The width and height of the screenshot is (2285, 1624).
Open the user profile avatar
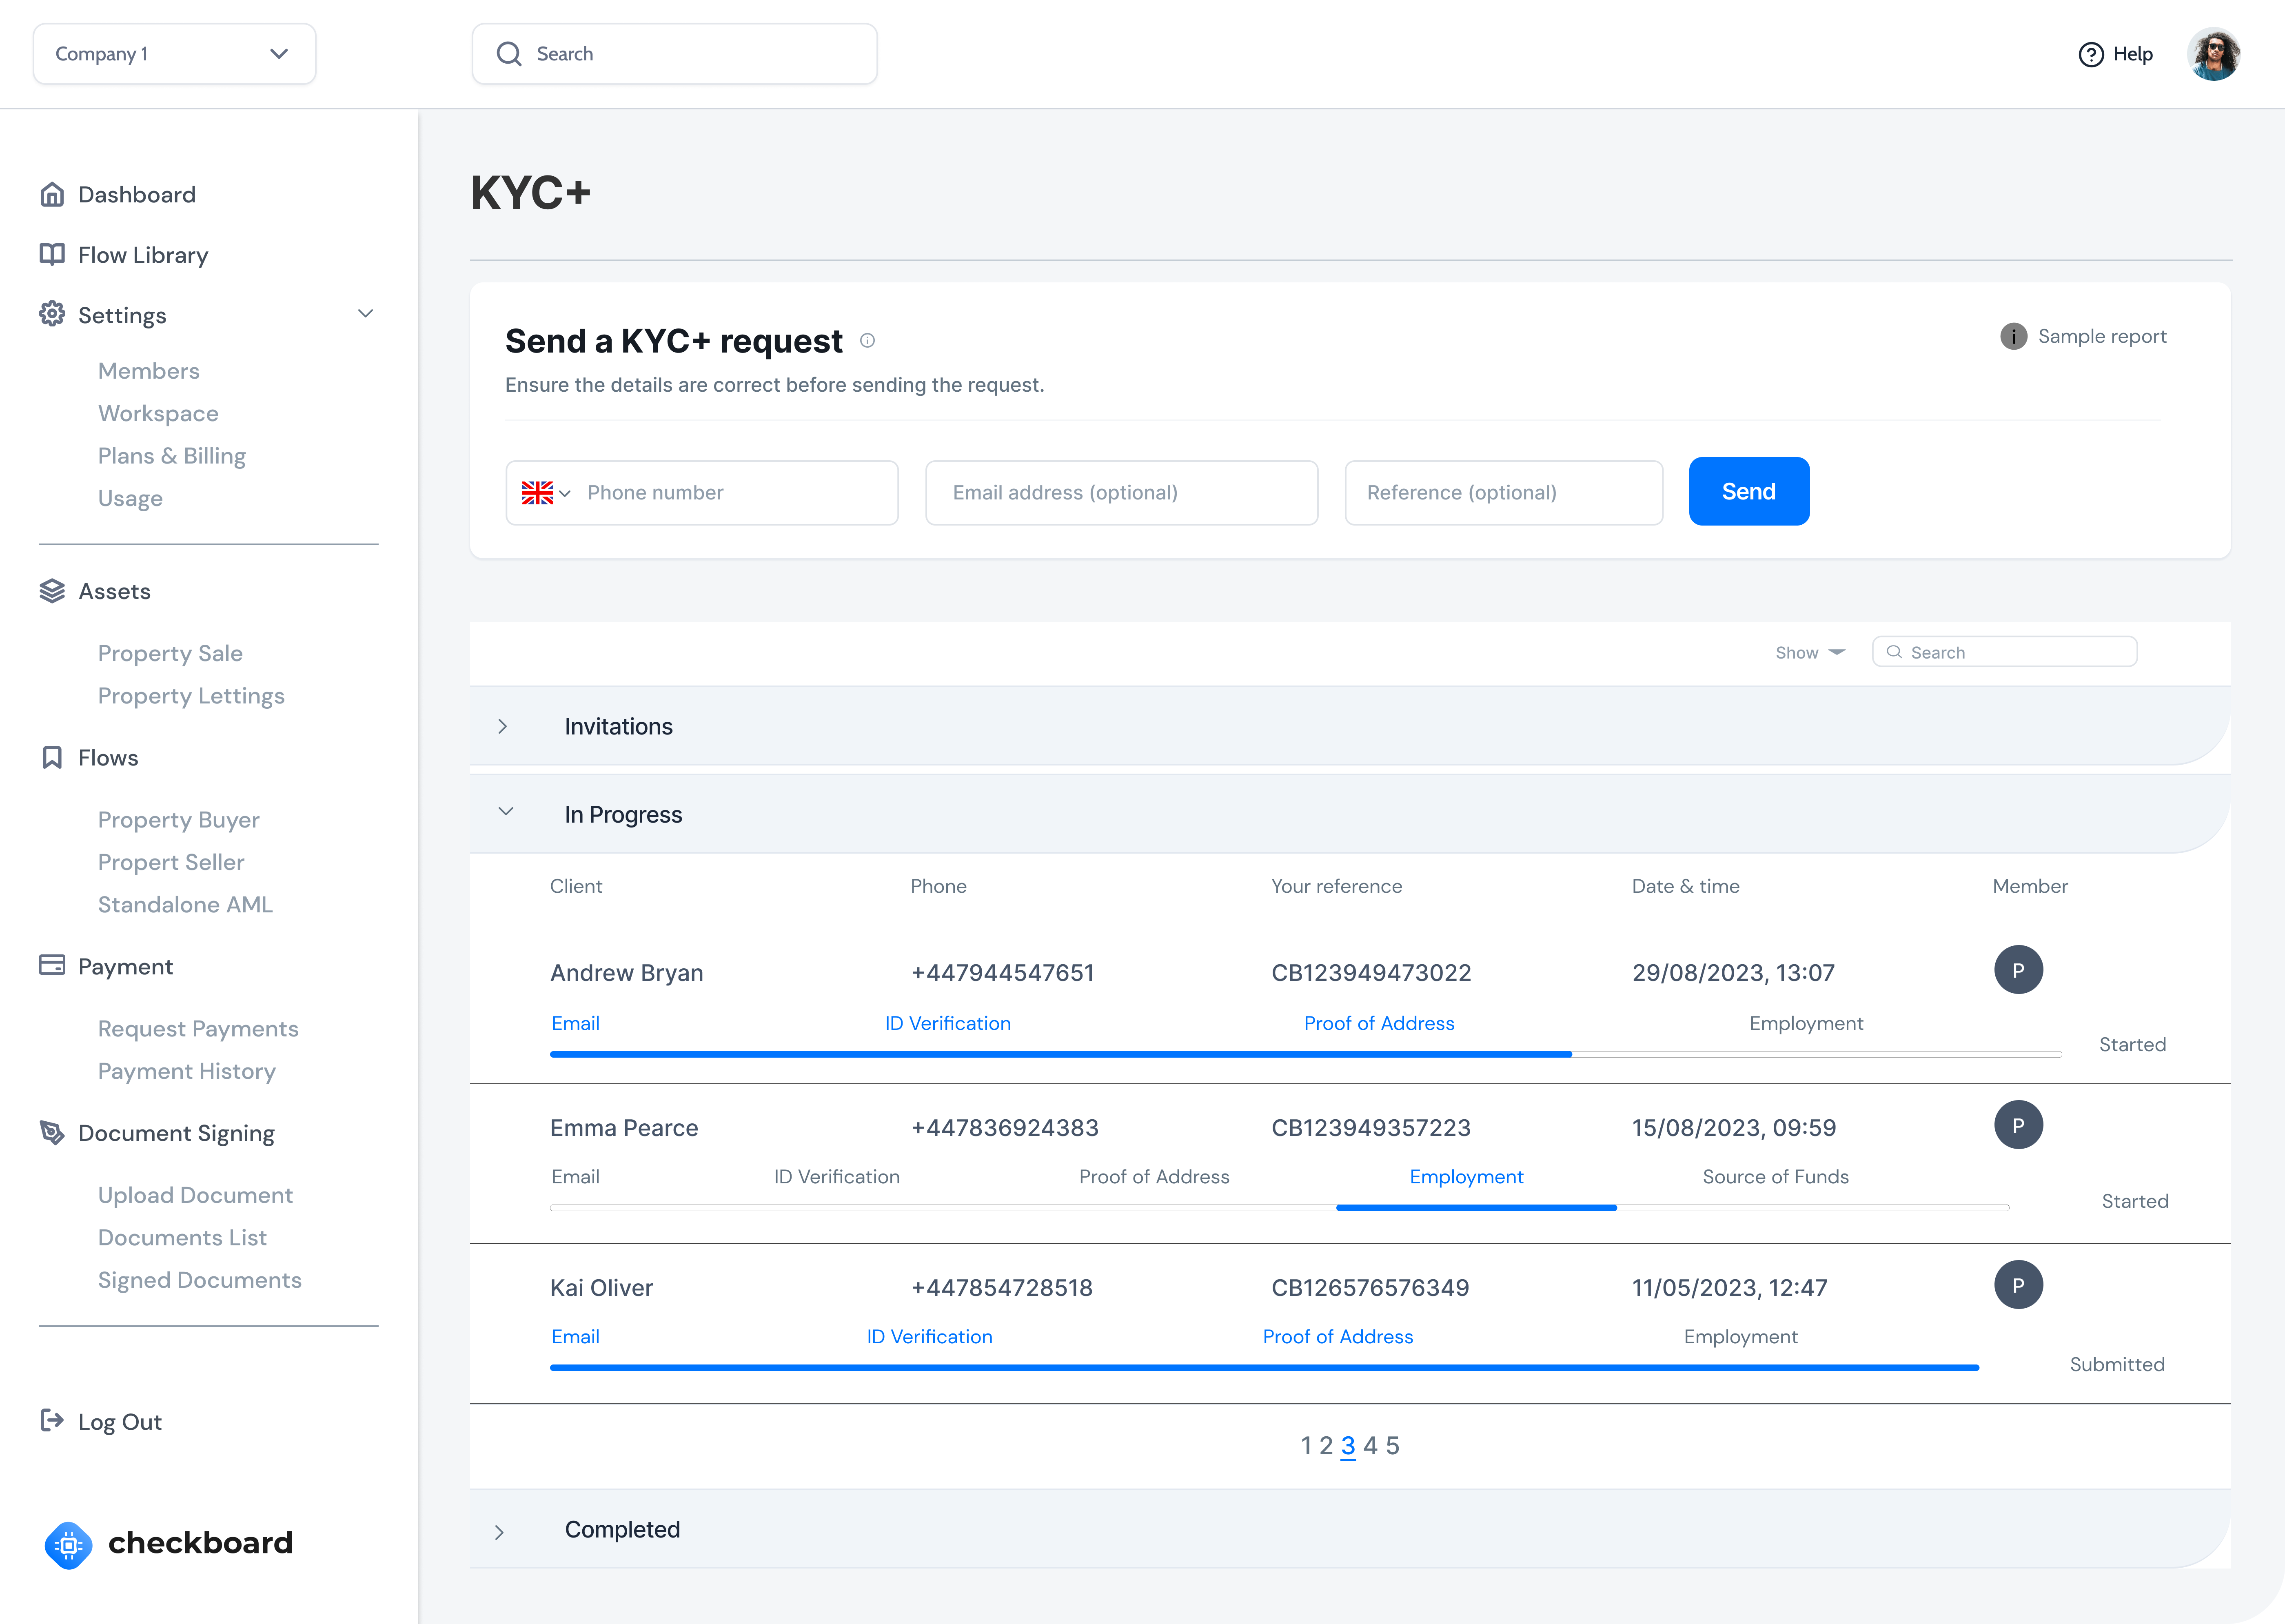(x=2213, y=54)
